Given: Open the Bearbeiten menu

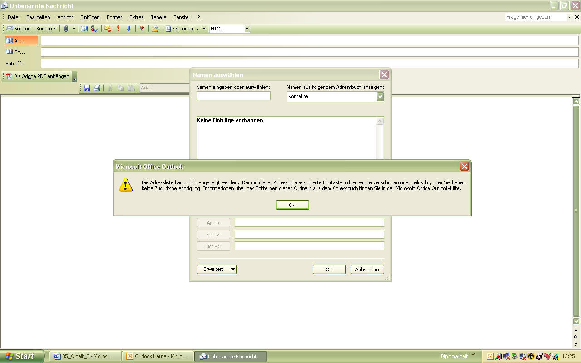Looking at the screenshot, I should (38, 17).
